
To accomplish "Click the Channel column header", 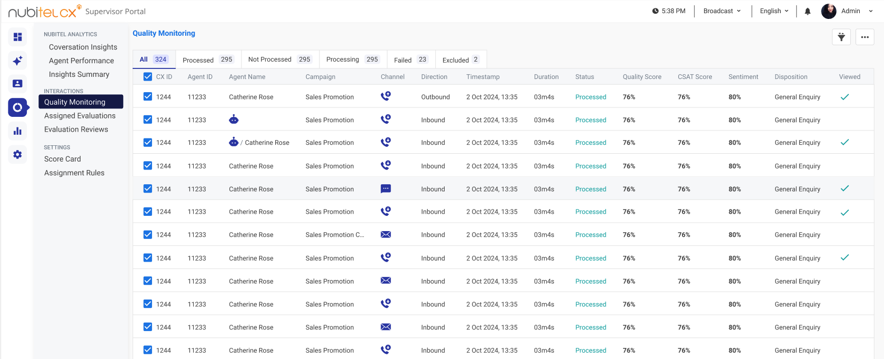I will pos(393,77).
